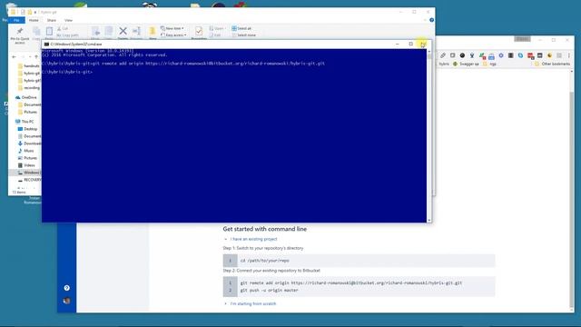This screenshot has height=327, width=581.
Task: Open the Other bookmarks folder
Action: point(552,64)
